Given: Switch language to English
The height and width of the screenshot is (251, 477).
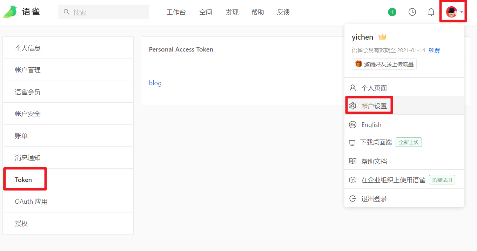Looking at the screenshot, I should click(371, 125).
